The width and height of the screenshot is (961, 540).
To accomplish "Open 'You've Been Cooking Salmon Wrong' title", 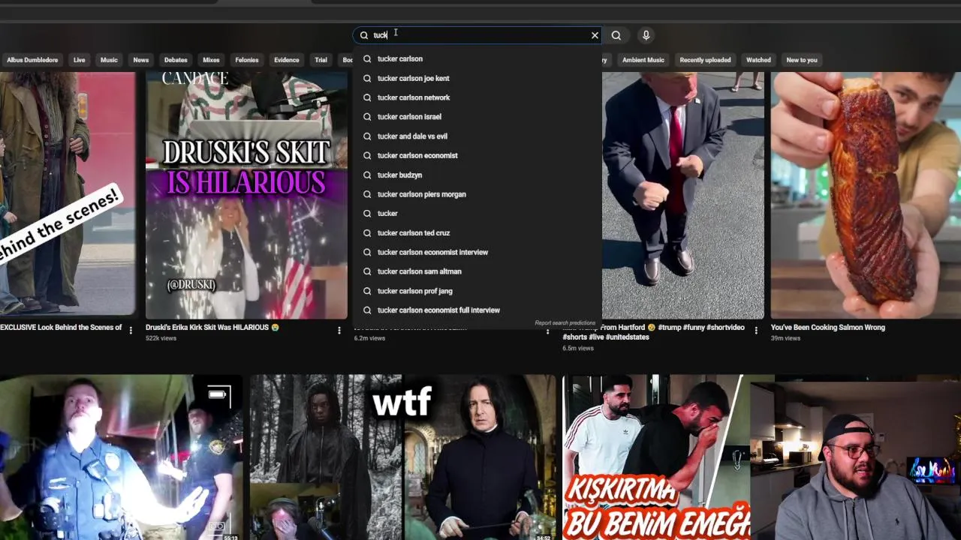I will (828, 328).
